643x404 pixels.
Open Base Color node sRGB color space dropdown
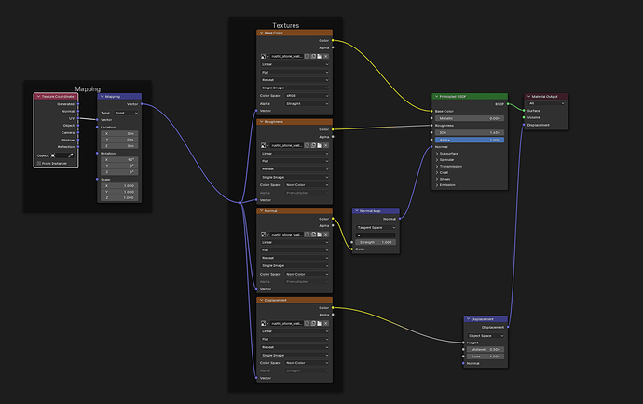tap(307, 96)
